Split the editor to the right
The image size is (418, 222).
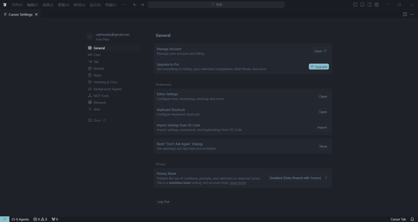tap(405, 14)
